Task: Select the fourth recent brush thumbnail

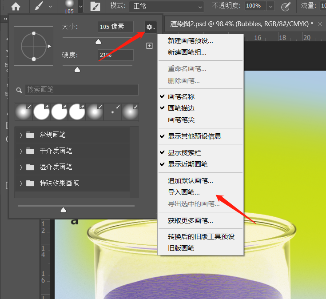Action: (77, 112)
